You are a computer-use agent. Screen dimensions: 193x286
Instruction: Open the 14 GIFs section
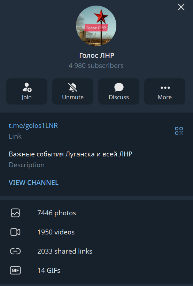click(x=96, y=270)
